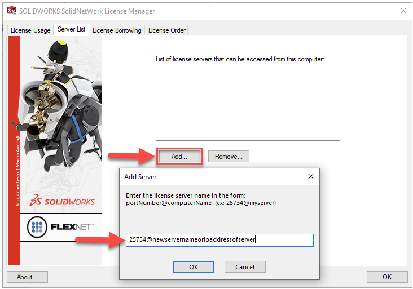Click the FLEXNET logo in the sidebar
413x289 pixels.
pos(61,228)
